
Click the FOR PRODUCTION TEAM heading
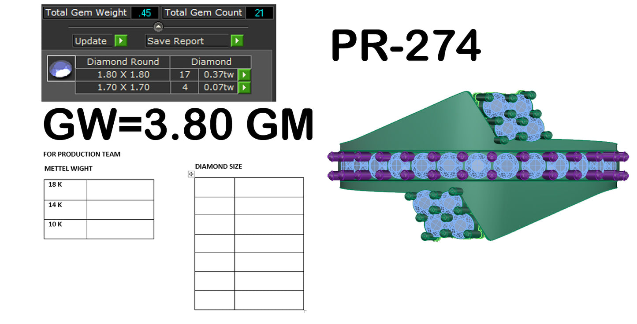pos(82,155)
